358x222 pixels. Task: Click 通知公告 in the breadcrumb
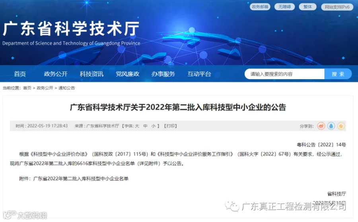(x=67, y=88)
